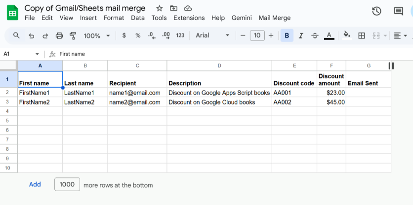Screen dimensions: 413x205
Task: Open the Arial font dropdown
Action: pyautogui.click(x=212, y=35)
